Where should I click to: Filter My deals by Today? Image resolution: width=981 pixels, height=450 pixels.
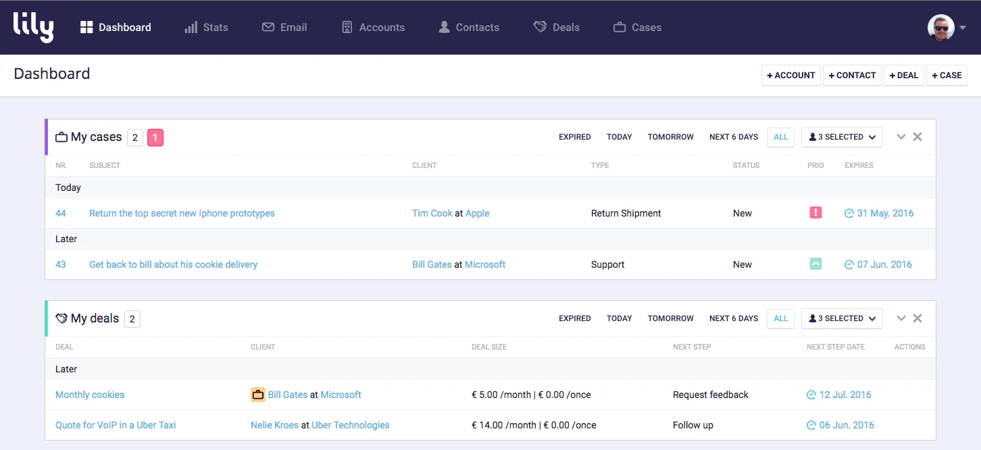tap(620, 318)
